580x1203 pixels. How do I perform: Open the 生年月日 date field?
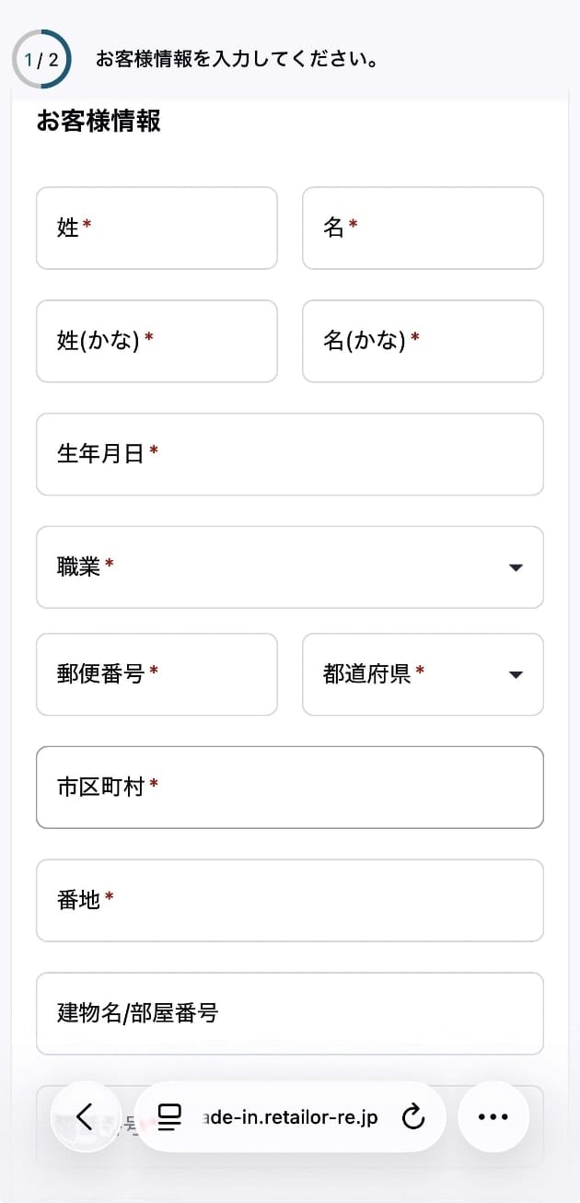click(x=290, y=454)
